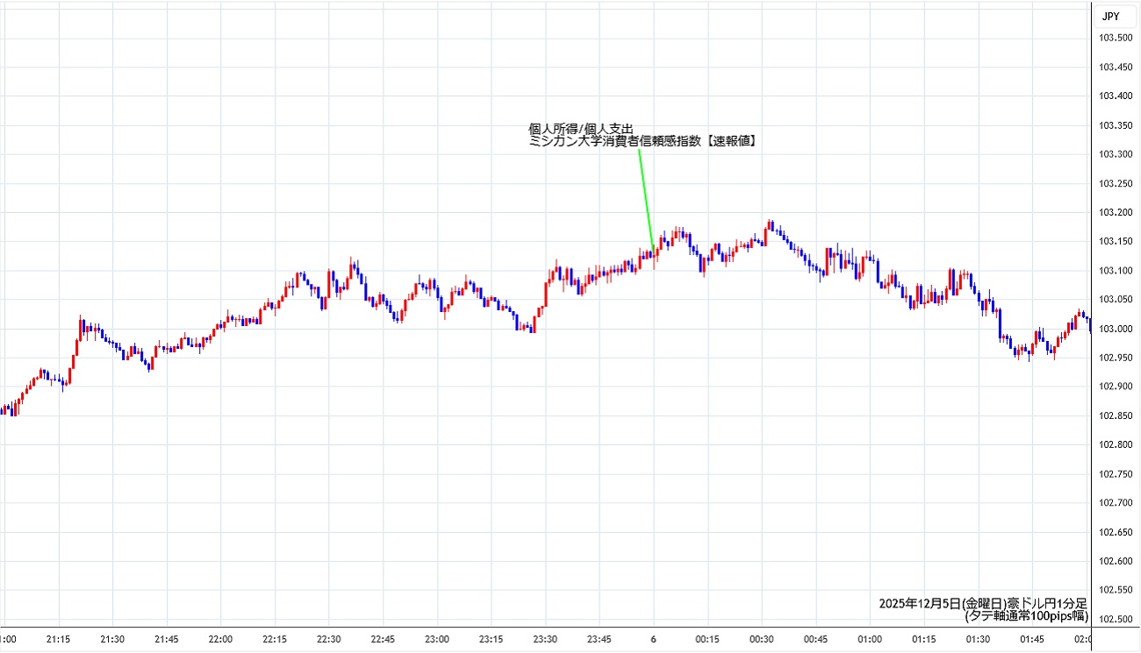Click the 01:45 time axis label
The image size is (1141, 653).
click(x=1032, y=640)
